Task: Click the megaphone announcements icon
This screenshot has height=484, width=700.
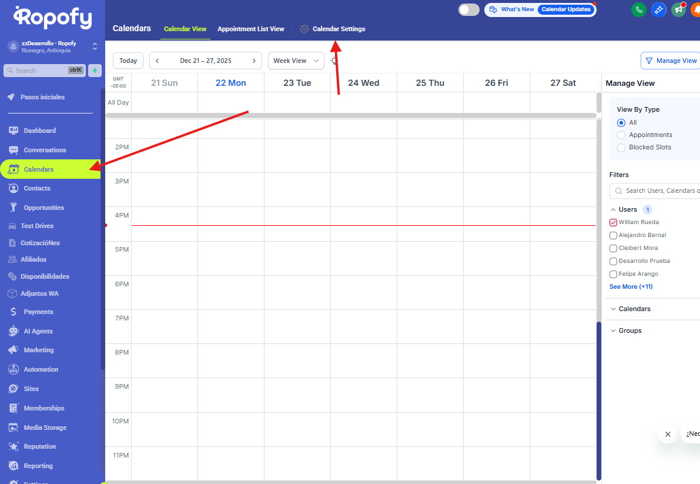Action: [x=678, y=9]
